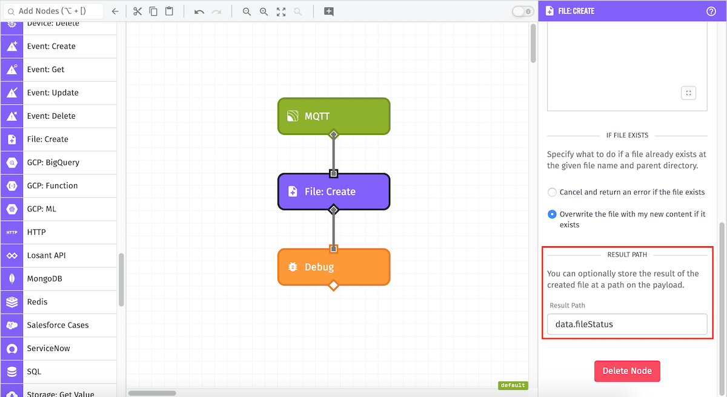Viewport: 727px width, 397px height.
Task: Pick the GCP: Function node icon
Action: point(12,186)
